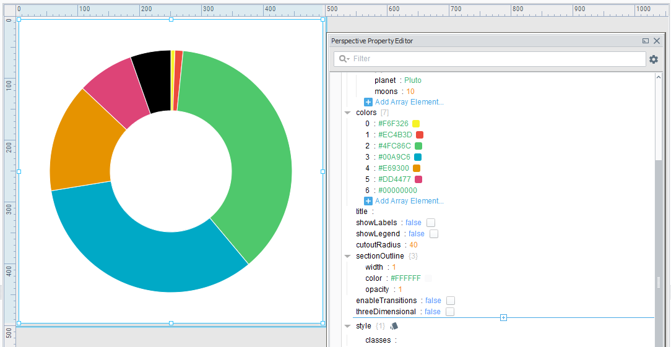Click the top-center resize handle of the chart

(x=171, y=19)
